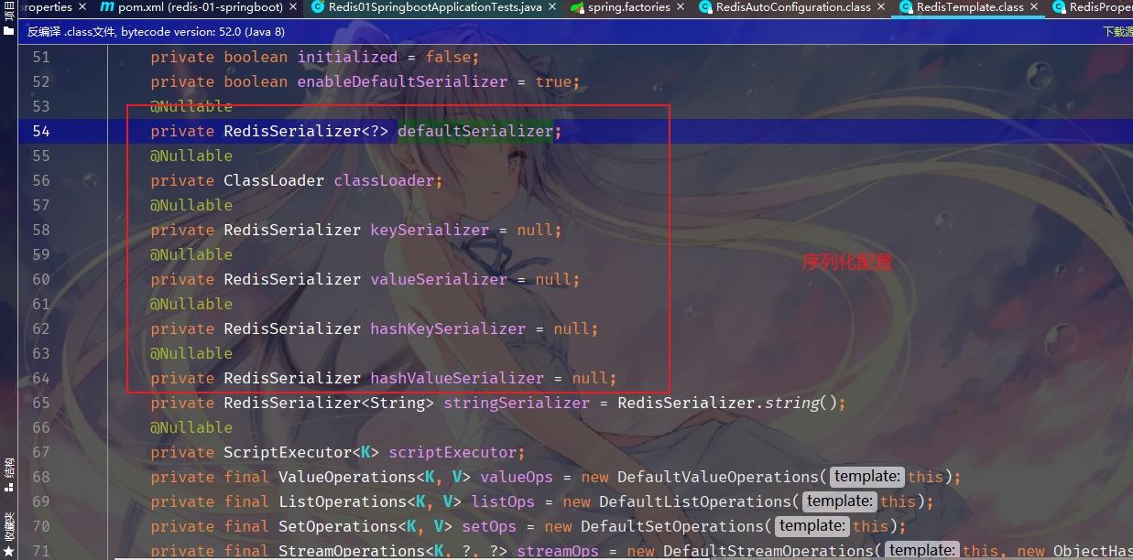Click the hashKeySerializer field name
Viewport: 1133px width, 560px height.
coord(448,328)
